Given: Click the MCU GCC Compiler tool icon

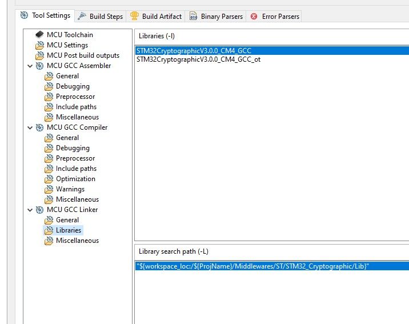Looking at the screenshot, I should pos(39,127).
